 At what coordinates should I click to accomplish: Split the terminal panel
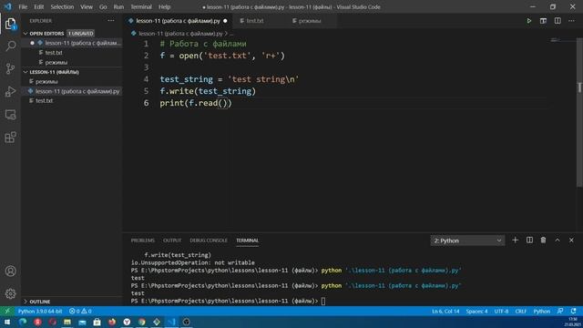[x=529, y=241]
